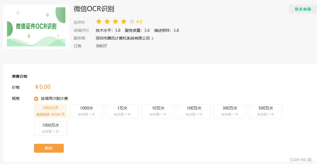This screenshot has width=317, height=164.
Task: Click the fourth rating star
Action: coord(124,22)
